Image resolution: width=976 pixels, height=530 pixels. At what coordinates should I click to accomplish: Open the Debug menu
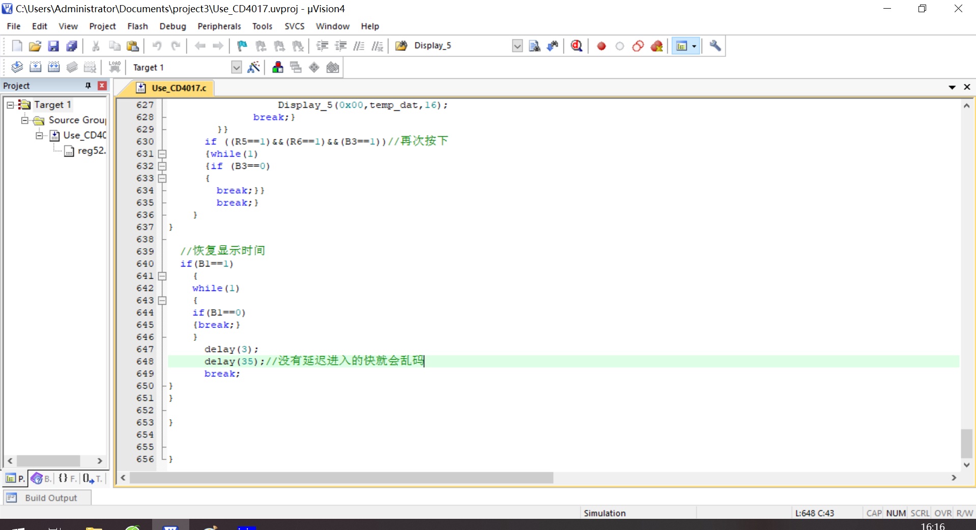click(173, 26)
